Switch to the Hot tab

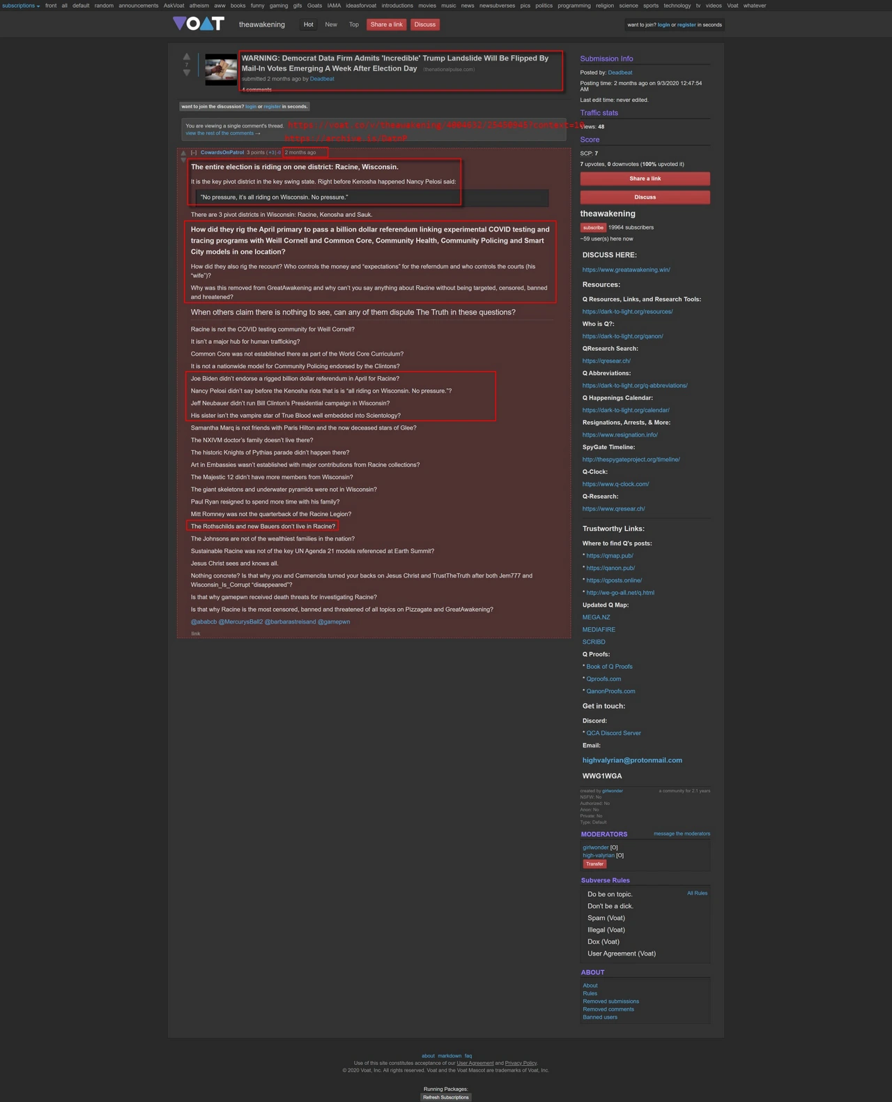[x=308, y=24]
